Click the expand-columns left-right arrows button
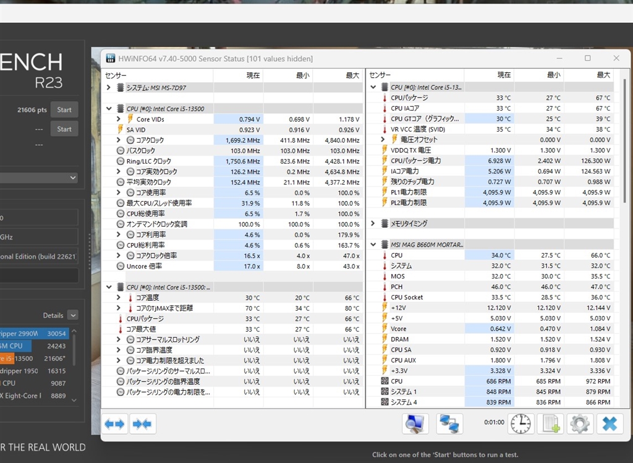The height and width of the screenshot is (463, 633). pos(114,424)
